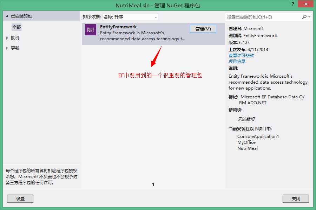Collapse the 已安装的包 tree node
Screen dimensions: 316x210
click(x=7, y=16)
